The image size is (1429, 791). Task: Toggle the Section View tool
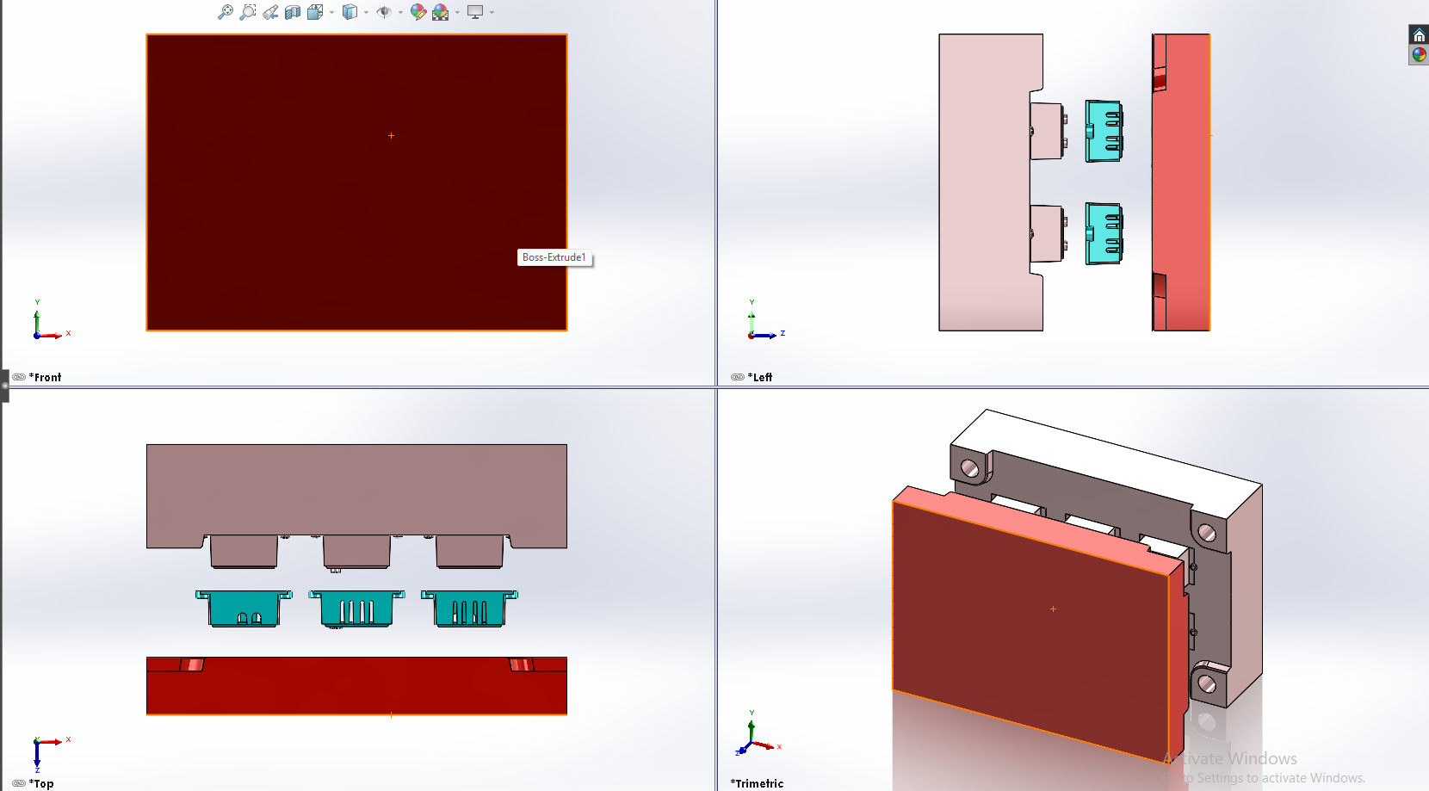(x=293, y=12)
